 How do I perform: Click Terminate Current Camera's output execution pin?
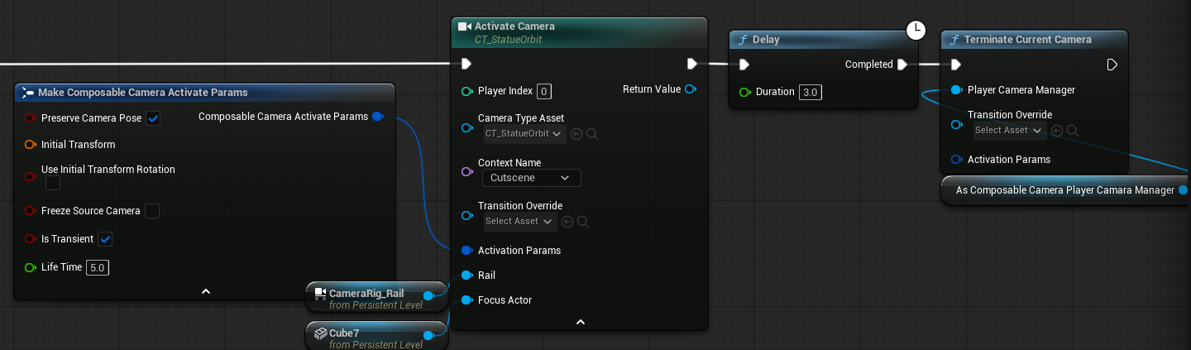coord(1112,65)
